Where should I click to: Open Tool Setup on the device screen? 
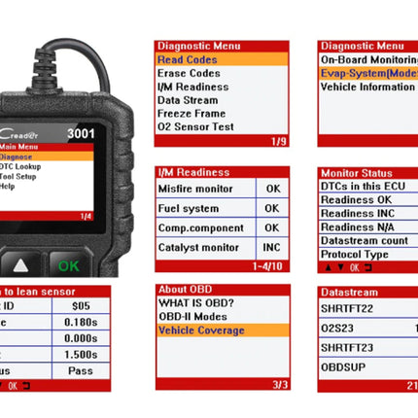[x=17, y=177]
